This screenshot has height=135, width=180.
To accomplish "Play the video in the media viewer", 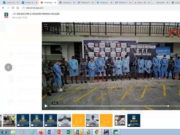I will click(x=46, y=106).
